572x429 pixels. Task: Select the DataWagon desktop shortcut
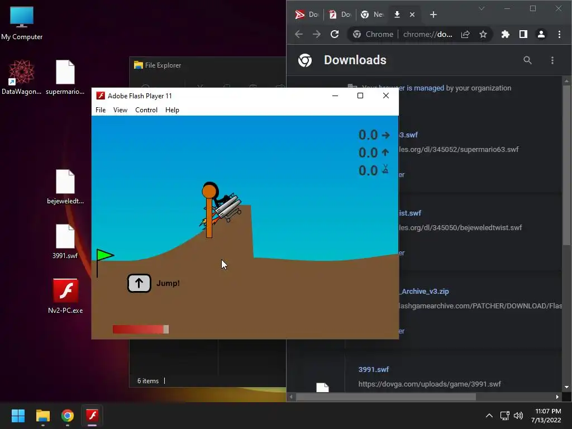[22, 77]
